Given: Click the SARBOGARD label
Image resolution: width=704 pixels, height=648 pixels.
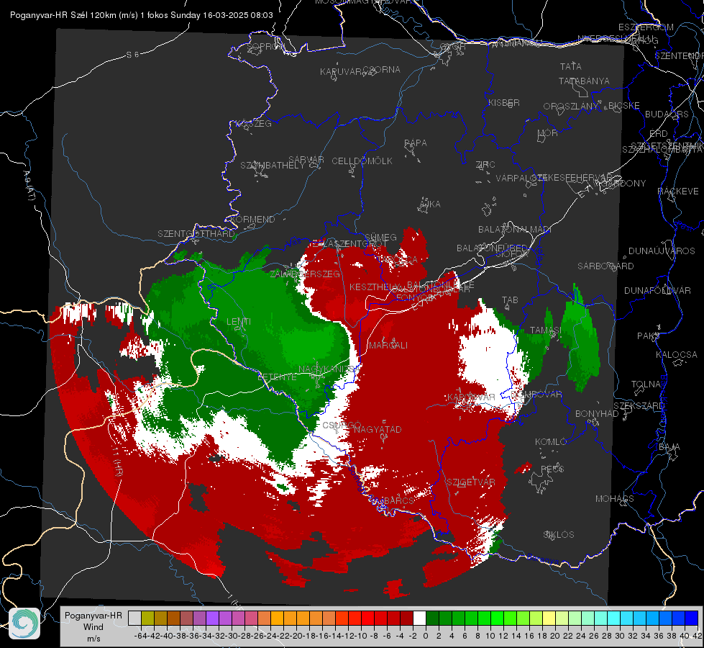Looking at the screenshot, I should pos(605,266).
